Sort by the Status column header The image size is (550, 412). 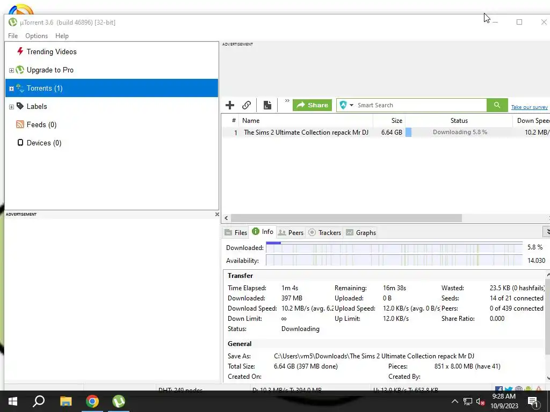pyautogui.click(x=459, y=121)
